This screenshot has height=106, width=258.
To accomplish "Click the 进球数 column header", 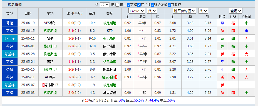I will coord(246,17).
